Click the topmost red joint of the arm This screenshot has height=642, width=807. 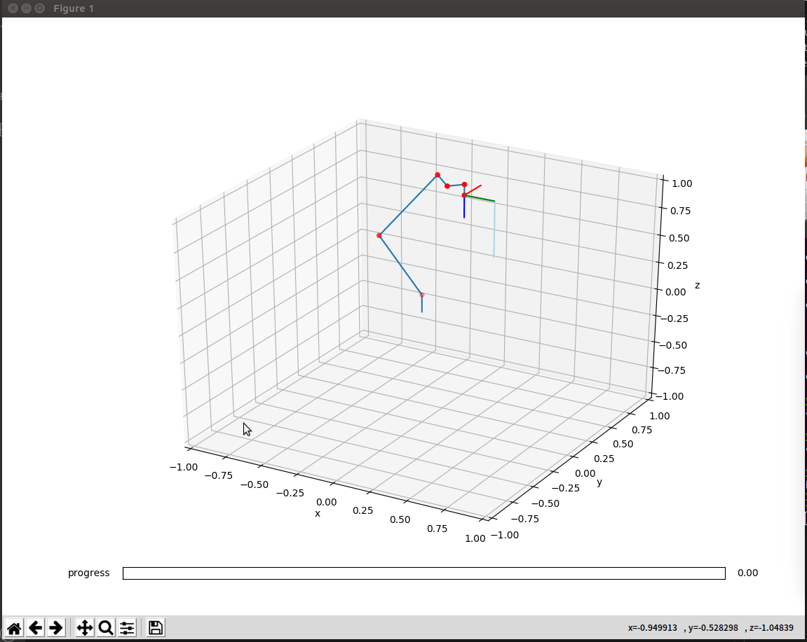[x=437, y=174]
